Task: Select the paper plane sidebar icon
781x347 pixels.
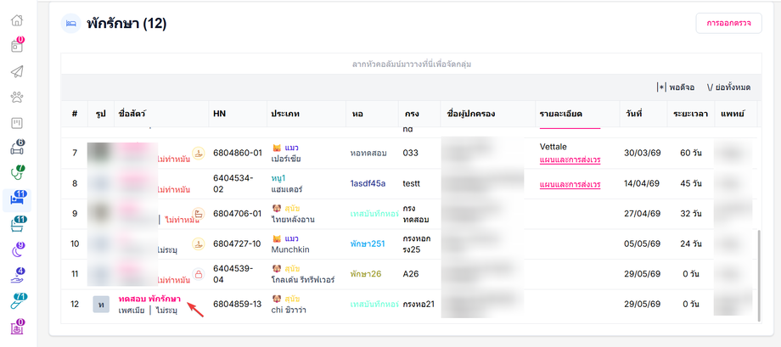Action: tap(17, 71)
